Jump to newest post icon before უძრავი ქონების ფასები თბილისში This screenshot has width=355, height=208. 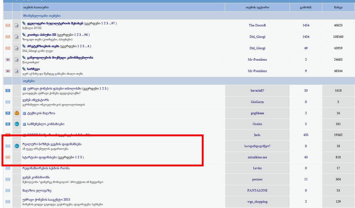pos(24,89)
